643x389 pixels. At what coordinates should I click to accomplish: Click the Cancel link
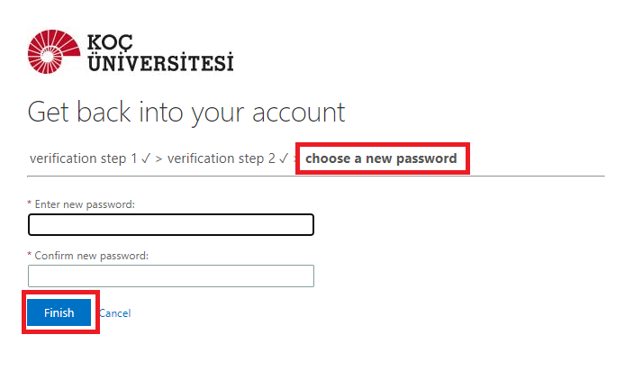tap(114, 313)
